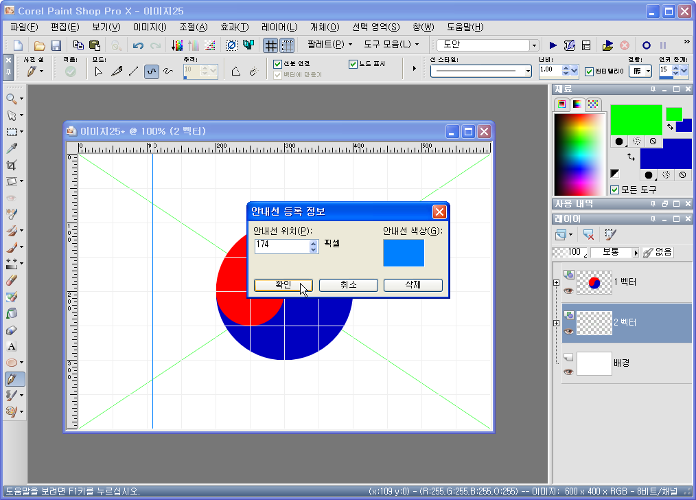Click the 삭제 button in dialog
The height and width of the screenshot is (500, 696).
[x=413, y=285]
